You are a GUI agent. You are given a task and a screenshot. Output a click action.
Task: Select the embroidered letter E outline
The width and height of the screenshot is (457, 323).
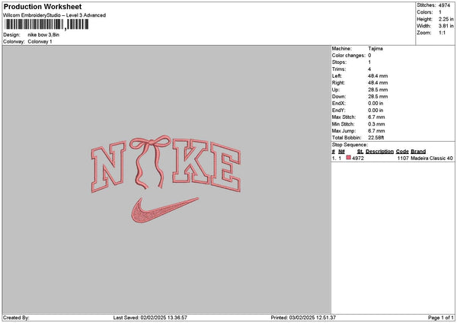click(226, 167)
